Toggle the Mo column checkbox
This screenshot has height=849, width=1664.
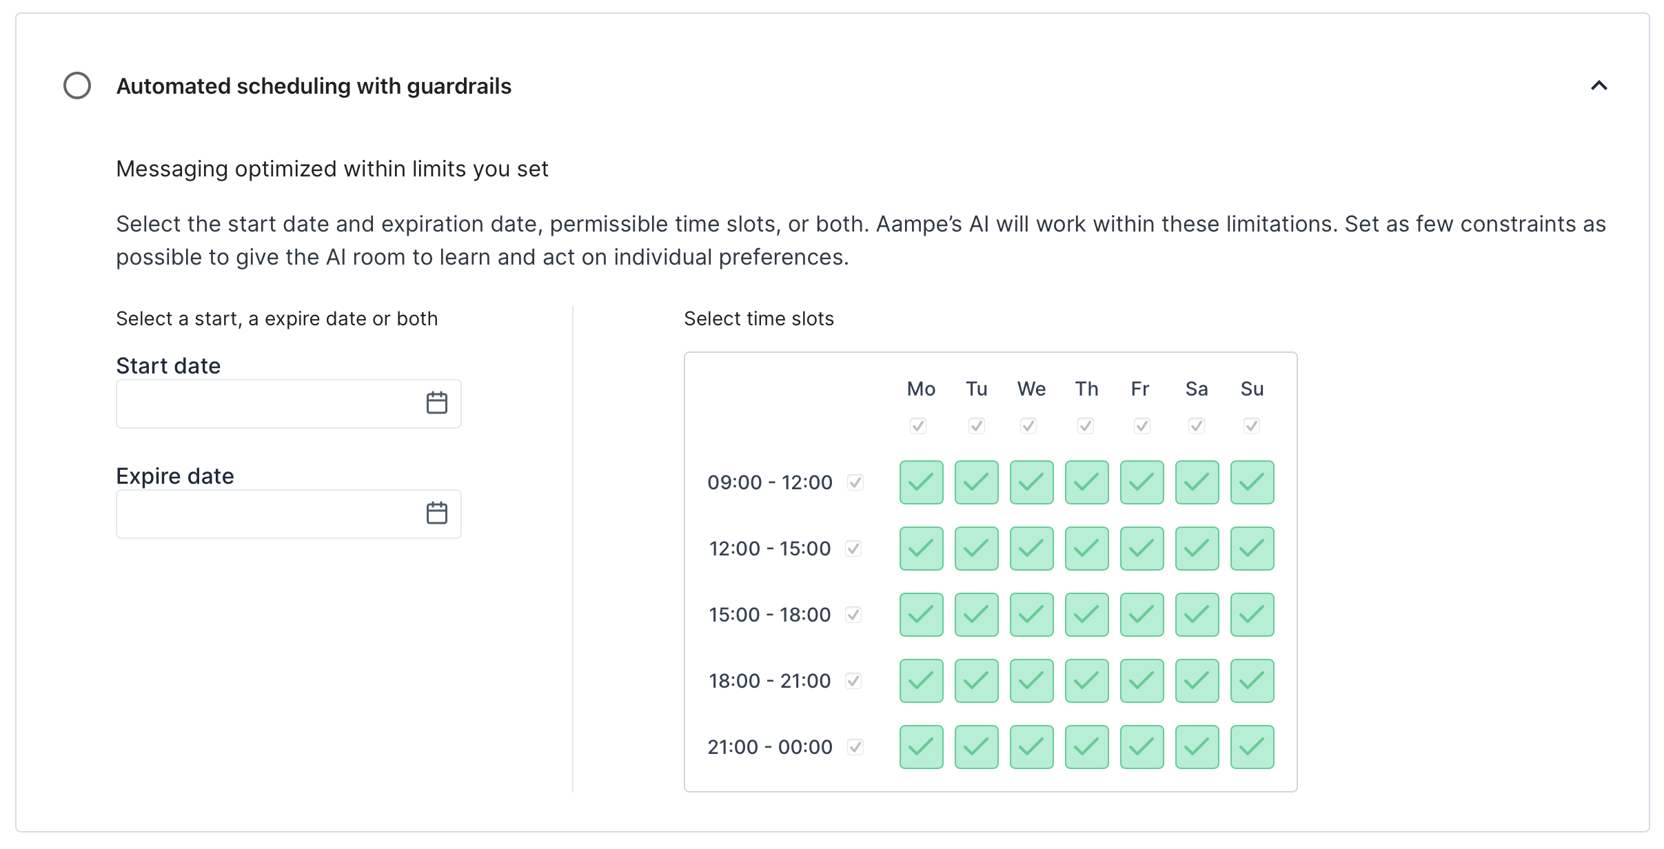click(917, 426)
